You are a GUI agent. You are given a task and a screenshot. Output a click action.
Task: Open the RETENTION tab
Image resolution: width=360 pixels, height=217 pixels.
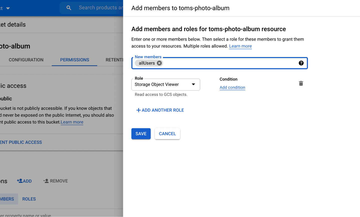tap(114, 60)
